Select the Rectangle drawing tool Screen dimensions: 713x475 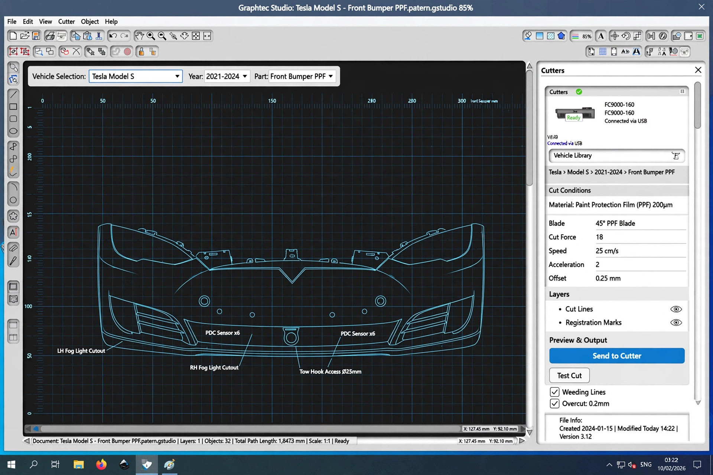pos(13,107)
